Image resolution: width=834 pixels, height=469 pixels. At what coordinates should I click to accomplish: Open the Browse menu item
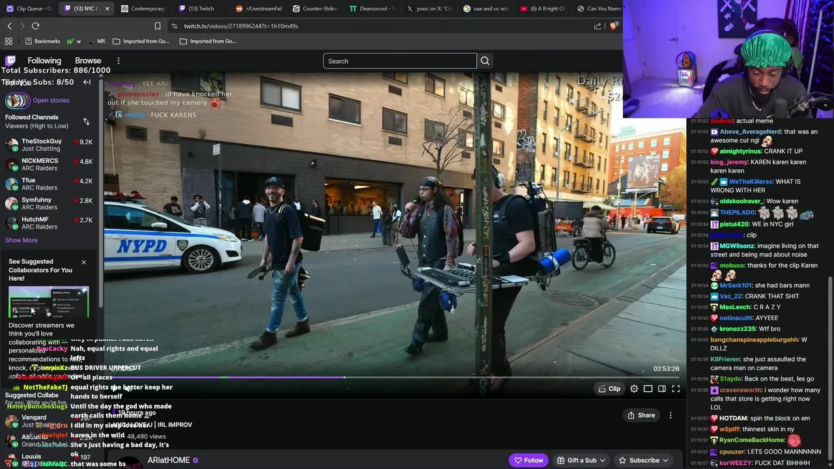[88, 61]
